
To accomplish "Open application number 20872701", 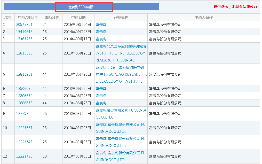I will tap(24, 25).
